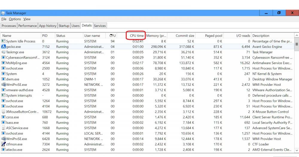Click the CybereasonRansomFree process icon

[3, 57]
